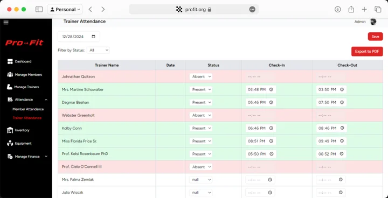Image resolution: width=388 pixels, height=198 pixels.
Task: Click the red Save button
Action: tap(375, 37)
